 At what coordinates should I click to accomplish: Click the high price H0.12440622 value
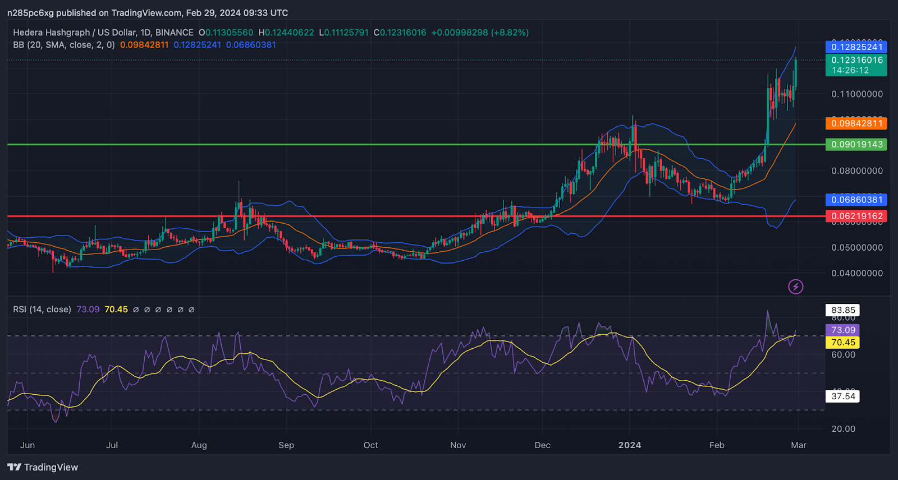coord(286,33)
